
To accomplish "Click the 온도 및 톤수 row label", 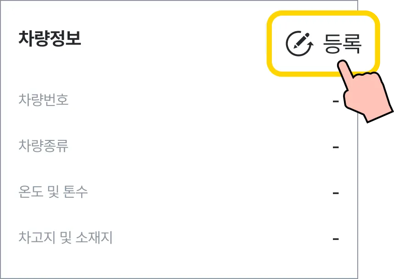I will (53, 192).
